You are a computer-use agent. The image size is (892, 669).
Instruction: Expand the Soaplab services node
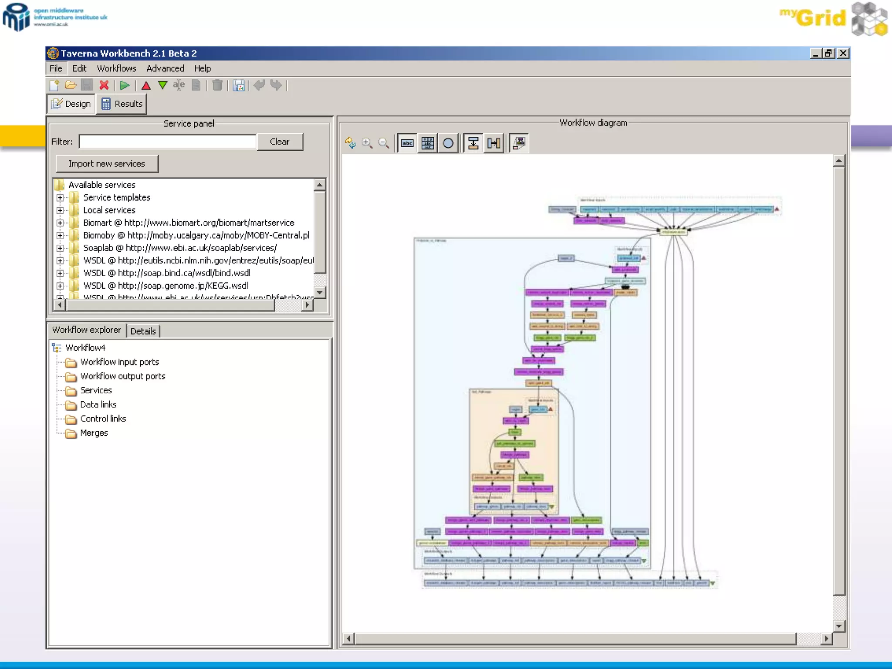tap(60, 248)
